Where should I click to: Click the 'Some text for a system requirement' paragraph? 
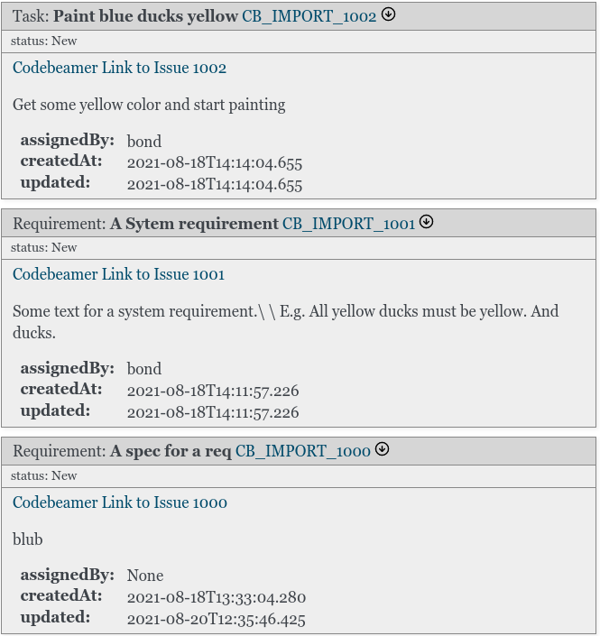[286, 322]
